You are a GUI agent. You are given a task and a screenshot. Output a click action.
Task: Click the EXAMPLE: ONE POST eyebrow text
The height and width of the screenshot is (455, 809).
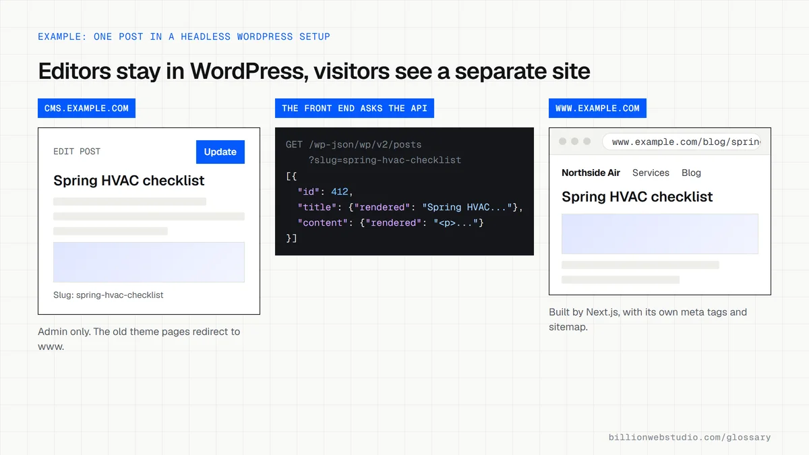184,36
